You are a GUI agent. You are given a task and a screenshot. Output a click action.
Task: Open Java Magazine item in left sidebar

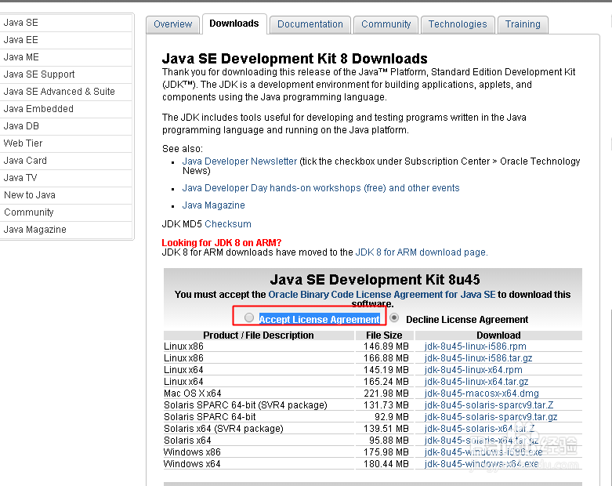66,229
